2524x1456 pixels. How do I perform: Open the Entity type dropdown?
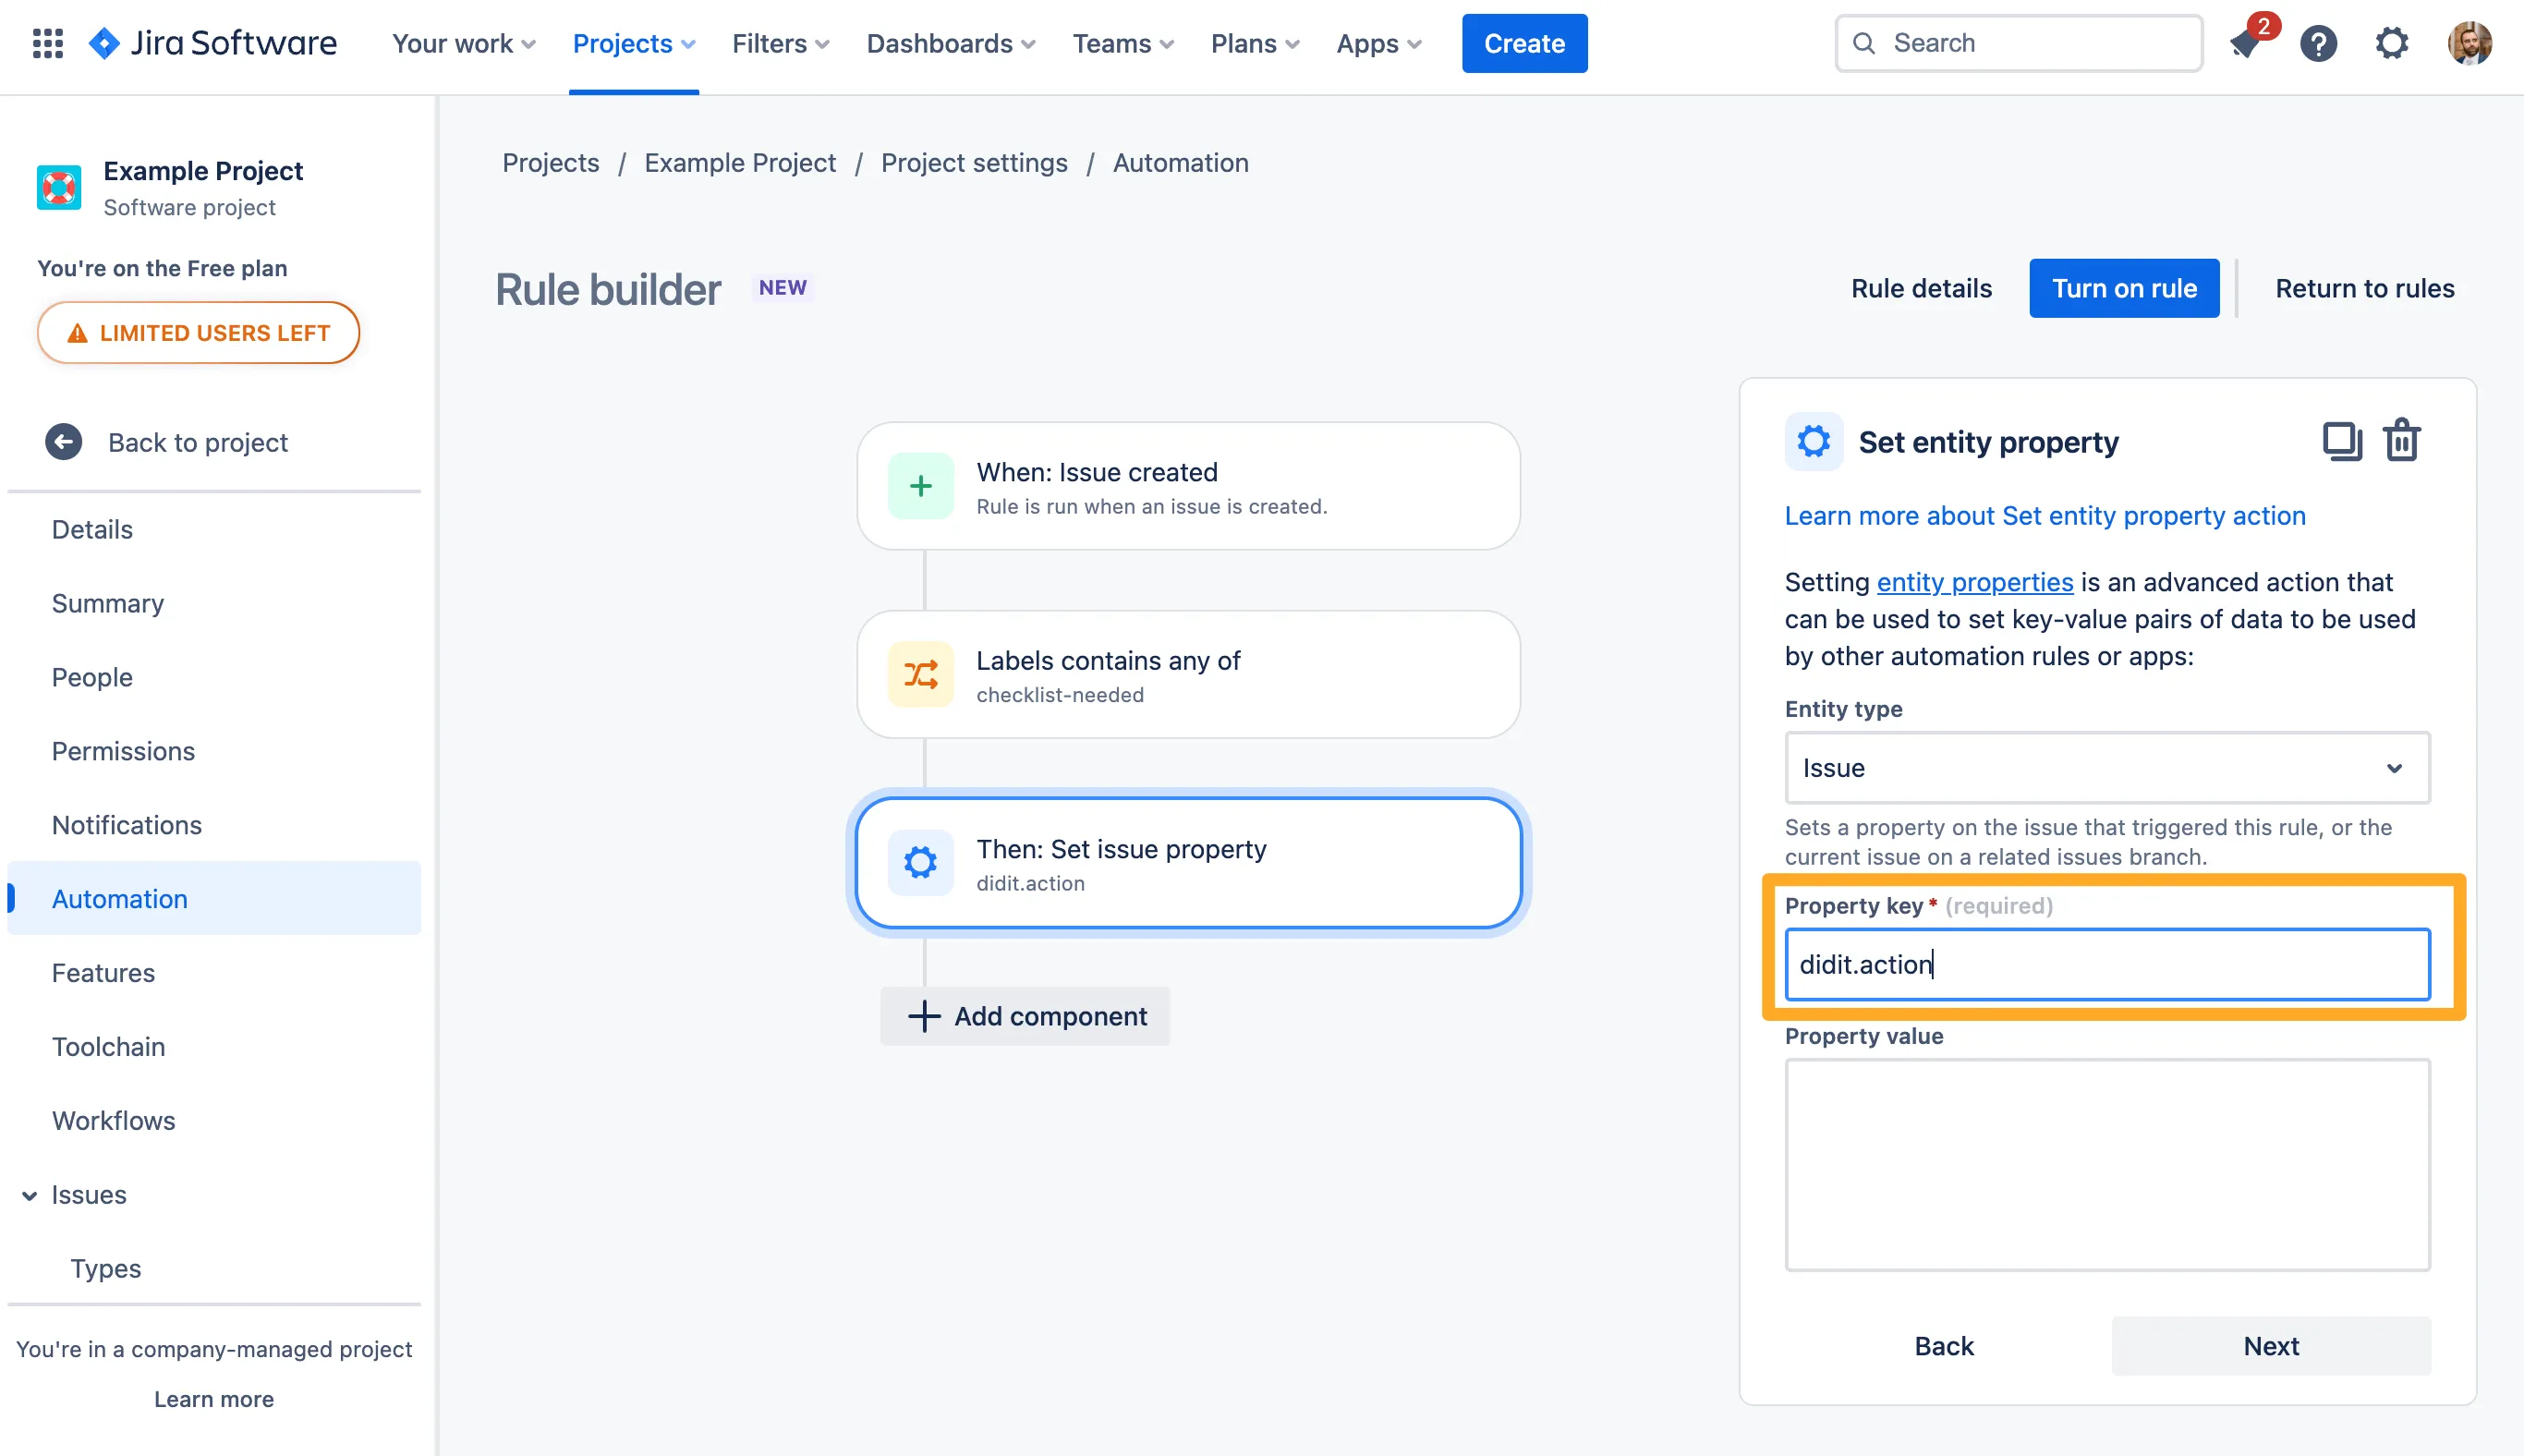pos(2106,768)
